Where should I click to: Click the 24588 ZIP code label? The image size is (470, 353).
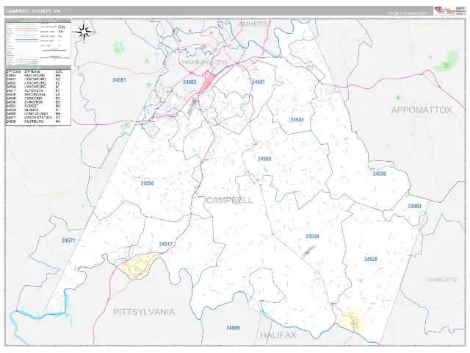coord(264,159)
